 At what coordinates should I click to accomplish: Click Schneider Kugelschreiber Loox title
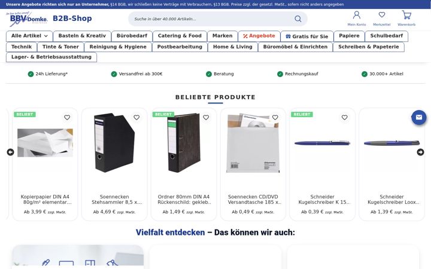point(393,200)
